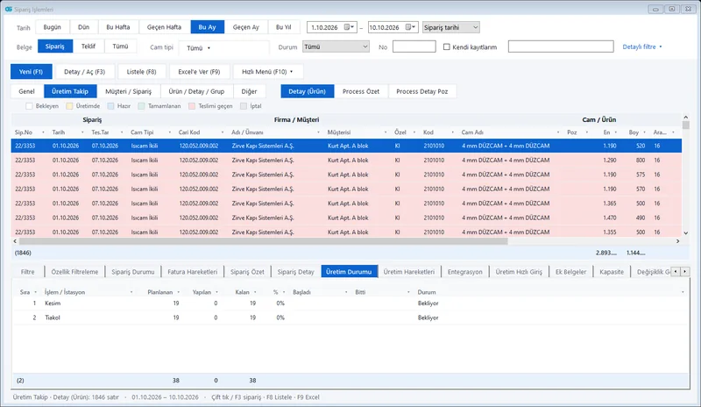Open the Hızlı Menü (F10) dropdown
701x407 pixels.
coord(268,72)
